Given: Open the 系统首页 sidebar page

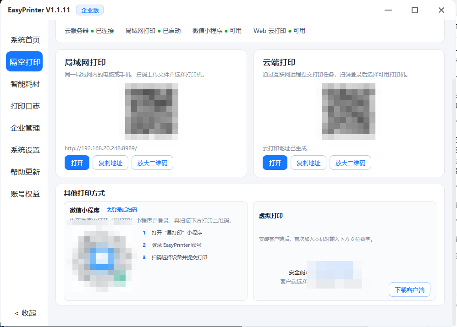Looking at the screenshot, I should (x=25, y=40).
